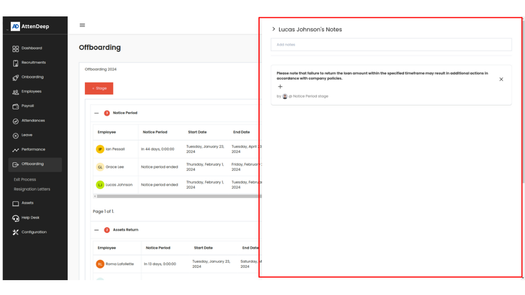Open the hamburger menu icon

pyautogui.click(x=83, y=25)
